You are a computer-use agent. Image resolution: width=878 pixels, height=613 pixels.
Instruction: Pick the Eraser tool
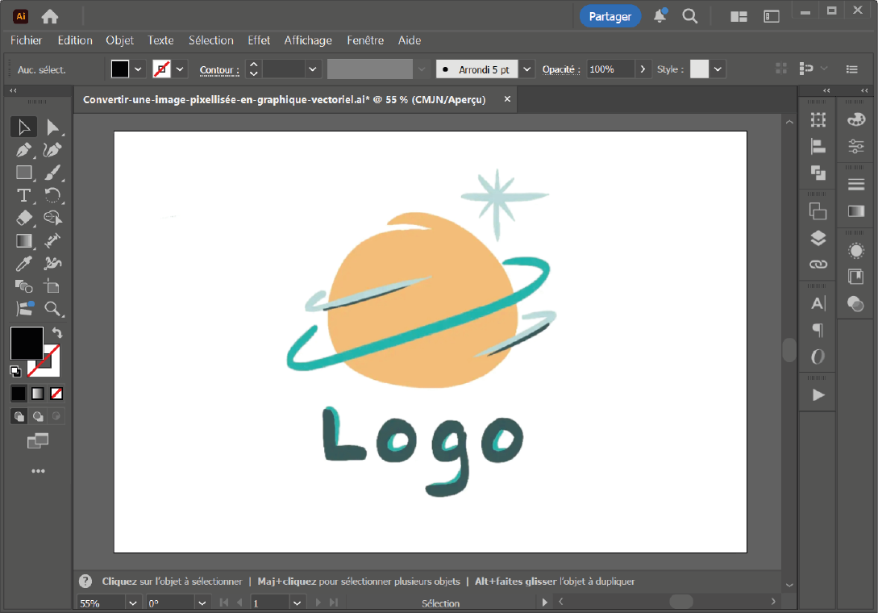24,218
